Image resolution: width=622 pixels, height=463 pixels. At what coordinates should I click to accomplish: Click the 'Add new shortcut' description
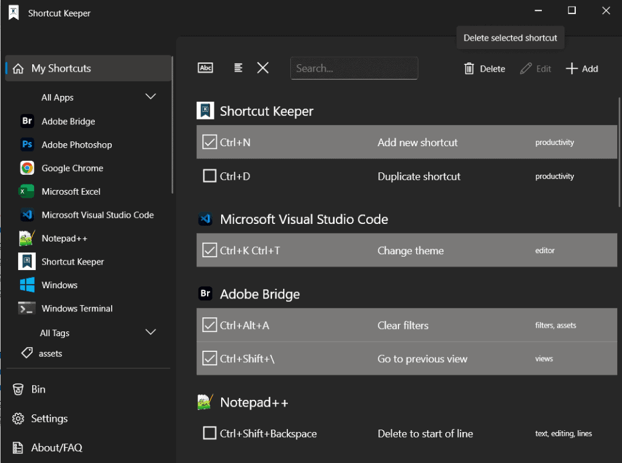417,143
